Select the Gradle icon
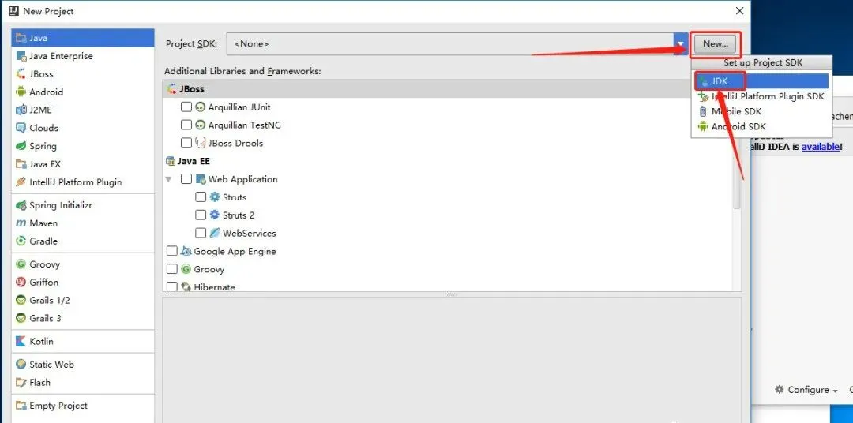The width and height of the screenshot is (853, 423). click(x=21, y=241)
